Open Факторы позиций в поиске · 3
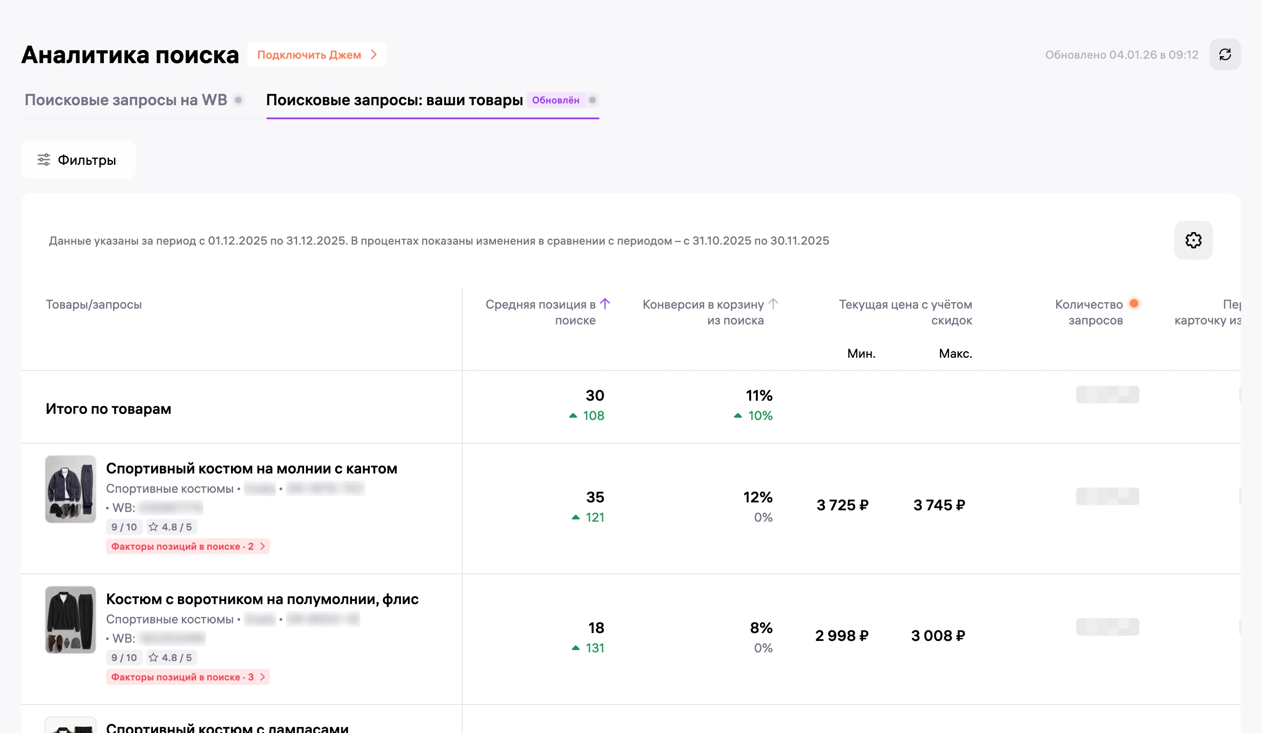Viewport: 1262px width, 733px height. pyautogui.click(x=188, y=677)
